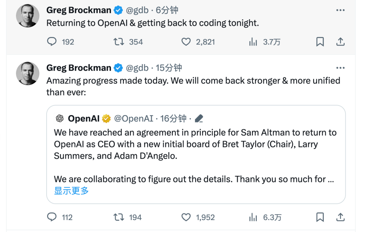Reply to the 'Amazing progress' tweet

52,217
